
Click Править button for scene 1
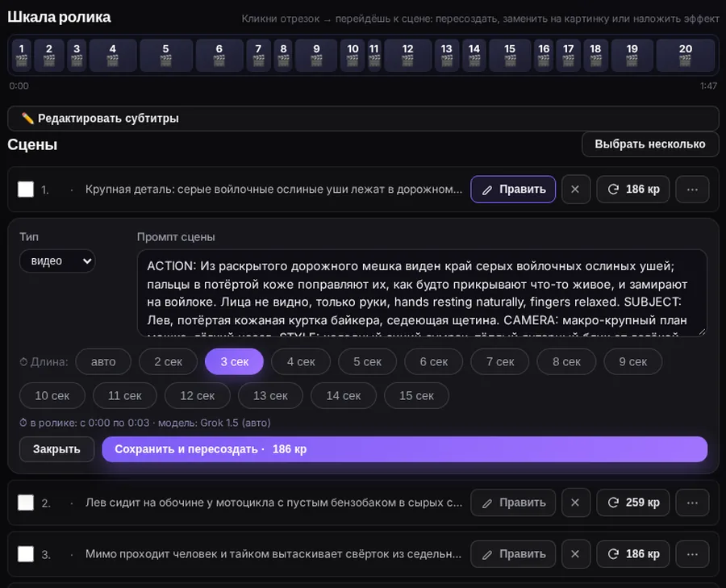513,190
